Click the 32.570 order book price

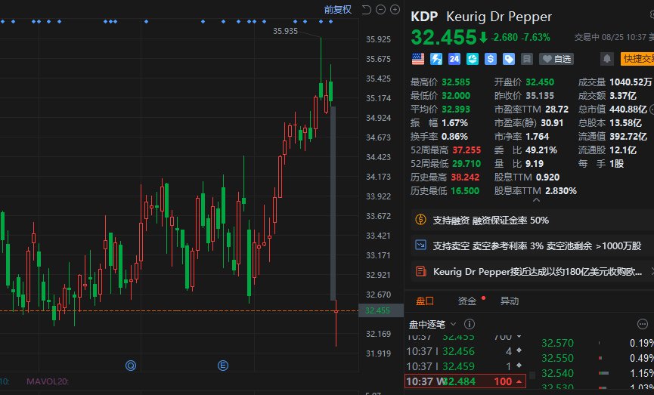tap(557, 343)
